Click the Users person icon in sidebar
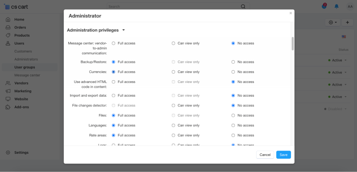357x172 pixels. 8,43
